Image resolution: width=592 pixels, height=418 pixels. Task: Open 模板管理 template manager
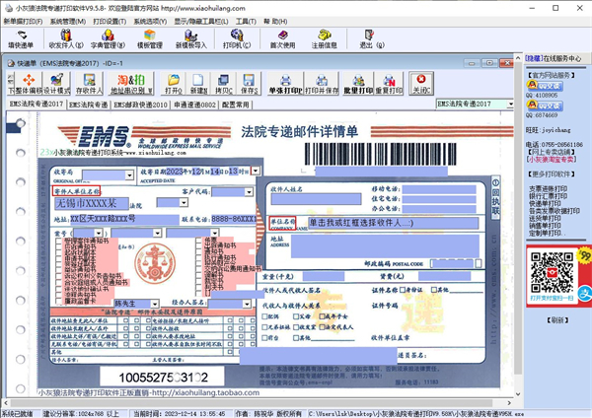150,39
